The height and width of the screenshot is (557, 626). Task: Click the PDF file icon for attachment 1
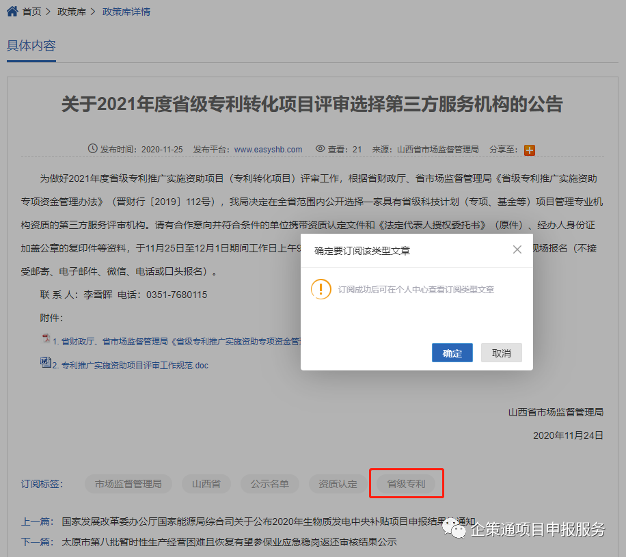[46, 338]
